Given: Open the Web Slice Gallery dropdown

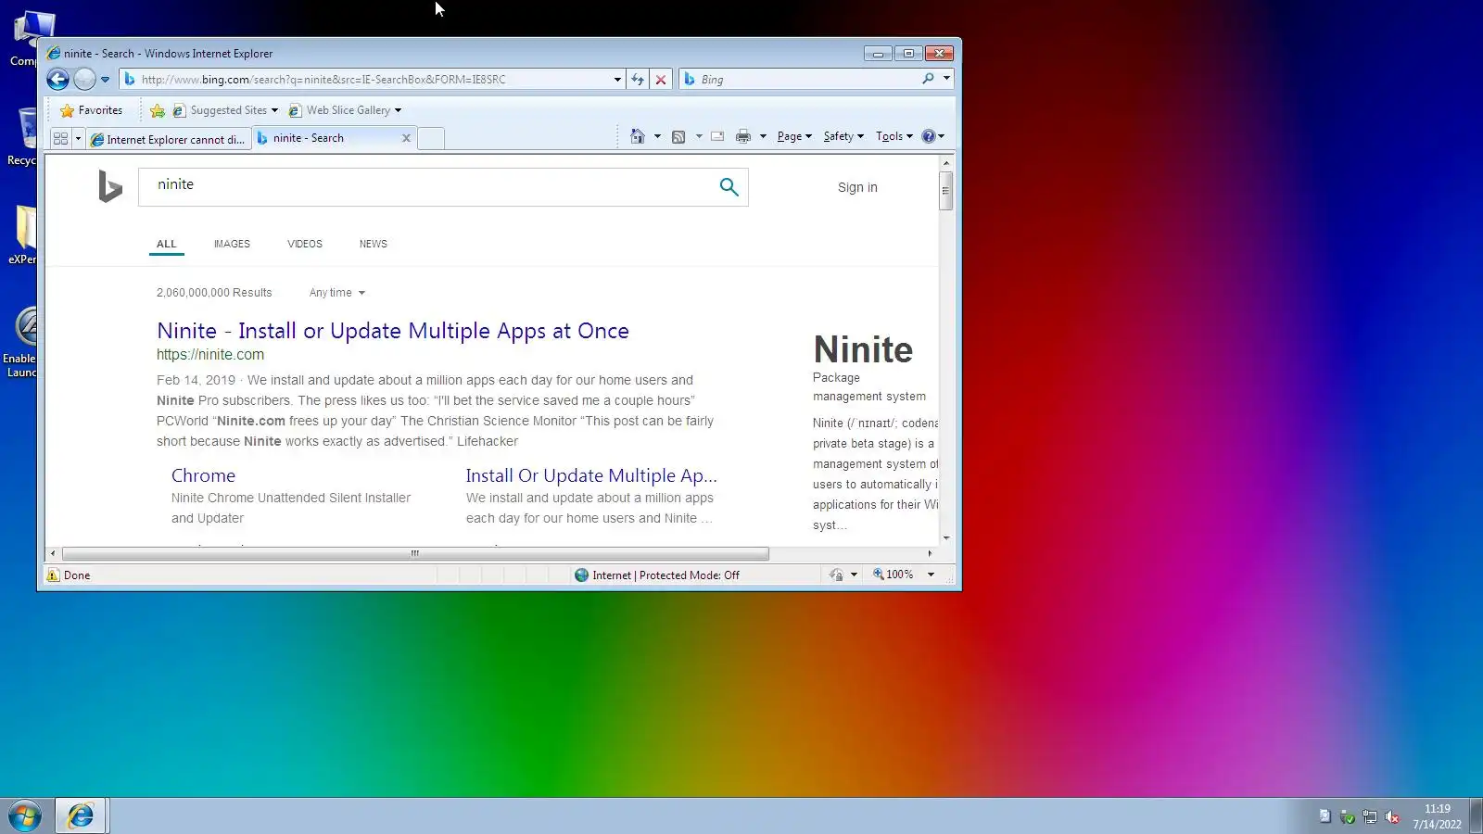Looking at the screenshot, I should coord(345,110).
